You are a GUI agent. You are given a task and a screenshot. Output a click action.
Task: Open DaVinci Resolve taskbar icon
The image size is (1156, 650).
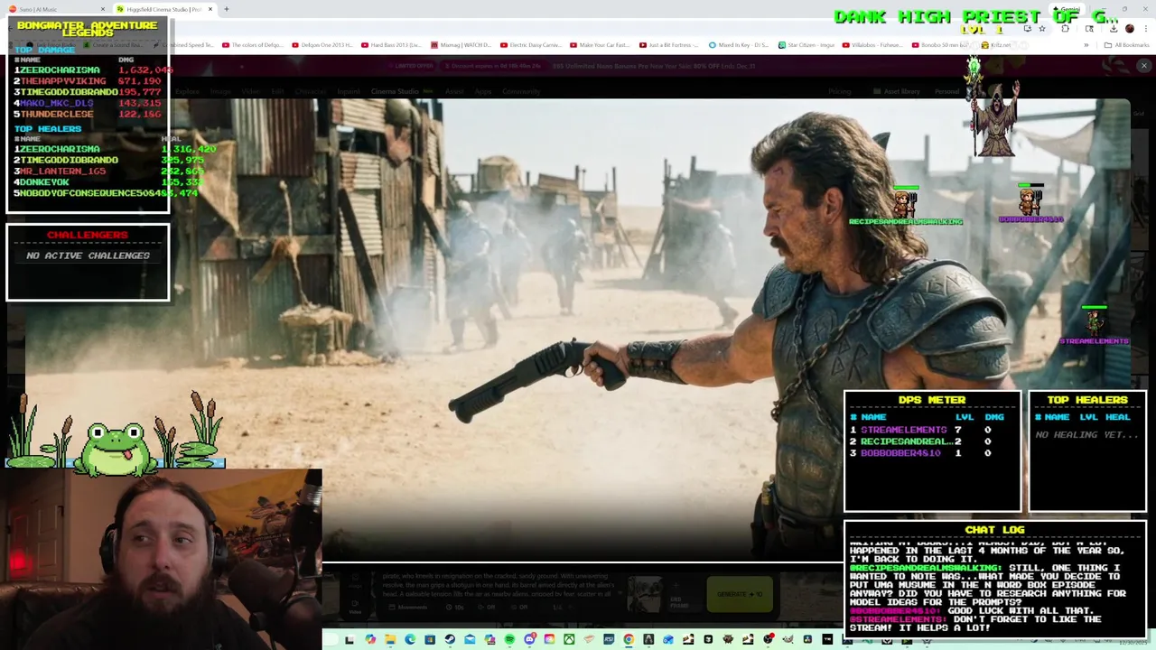point(807,639)
